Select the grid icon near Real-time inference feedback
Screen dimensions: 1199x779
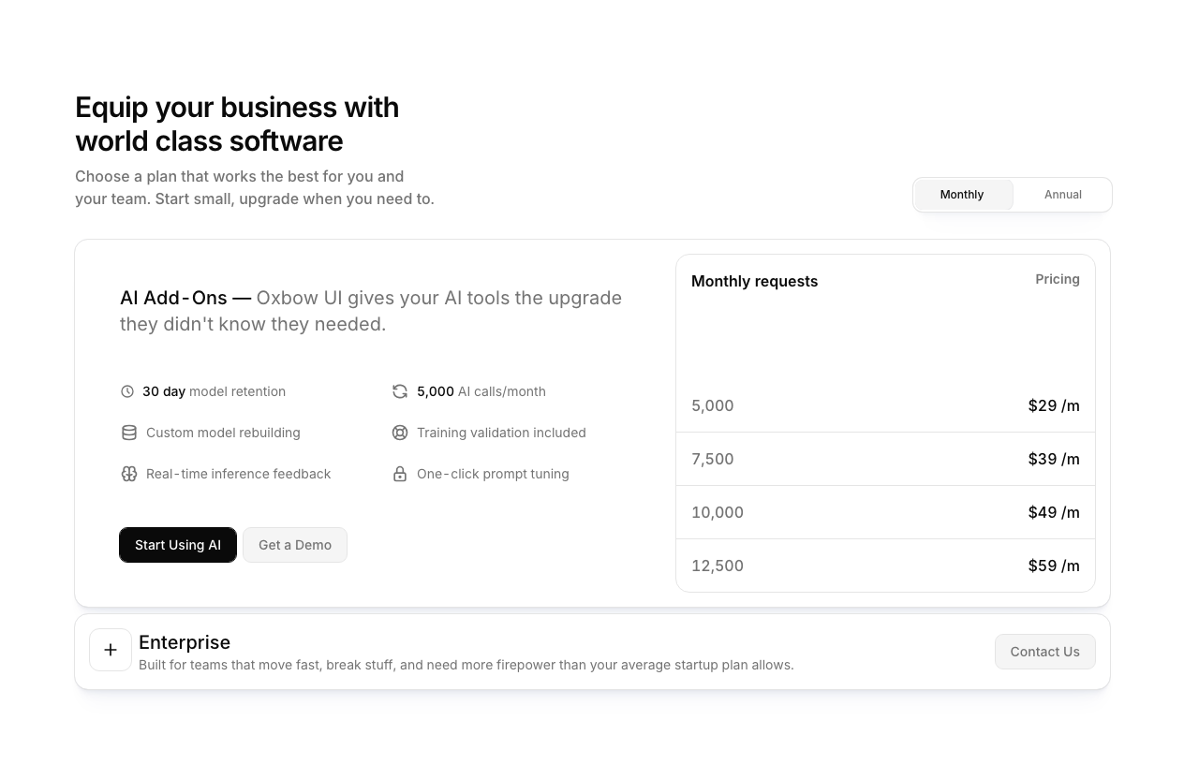click(x=128, y=474)
